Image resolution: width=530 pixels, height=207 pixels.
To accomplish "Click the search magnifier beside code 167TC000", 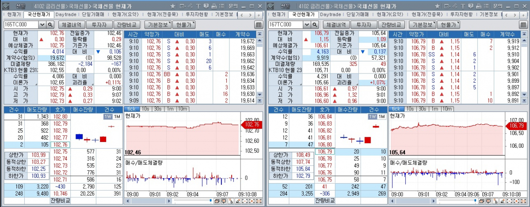I will click(x=315, y=25).
